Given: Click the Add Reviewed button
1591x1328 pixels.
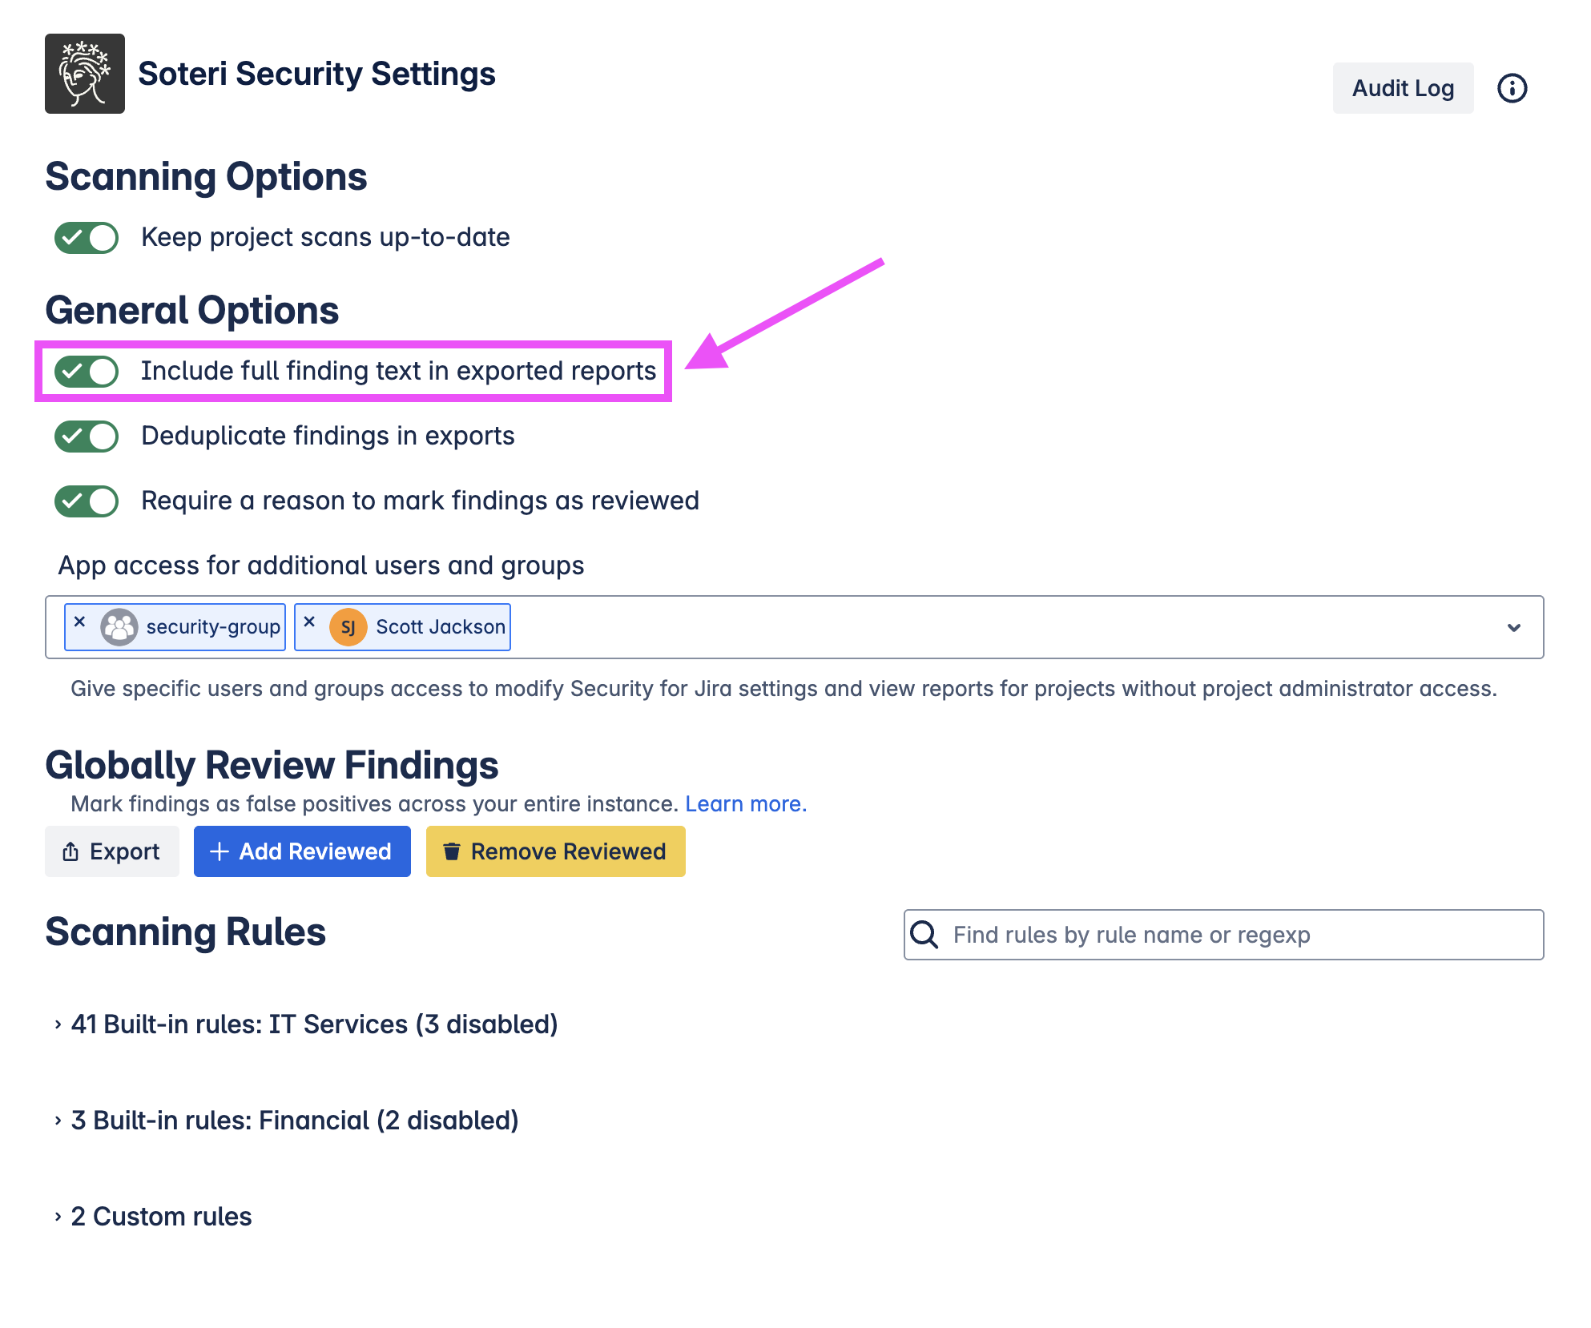Looking at the screenshot, I should (302, 851).
